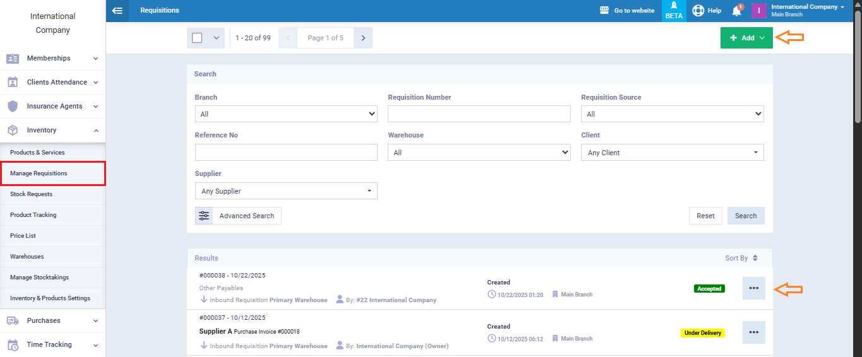
Task: Open the Branch filter dropdown
Action: [x=286, y=114]
